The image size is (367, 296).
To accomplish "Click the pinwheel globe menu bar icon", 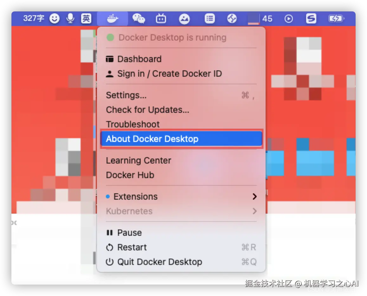I will 232,18.
